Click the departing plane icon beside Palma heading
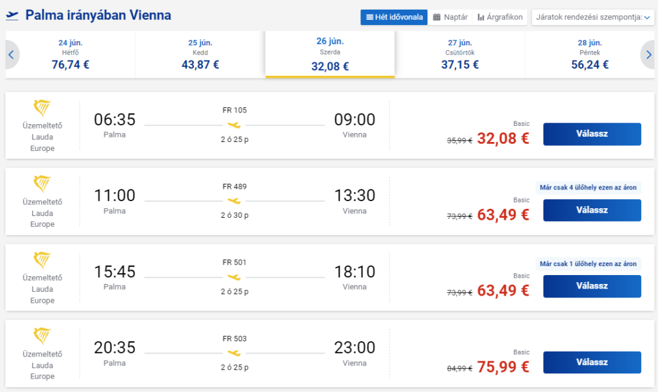Viewport: 658px width, 392px height. 12,15
